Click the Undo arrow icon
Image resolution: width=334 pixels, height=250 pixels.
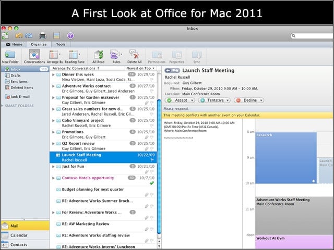pyautogui.click(x=19, y=36)
